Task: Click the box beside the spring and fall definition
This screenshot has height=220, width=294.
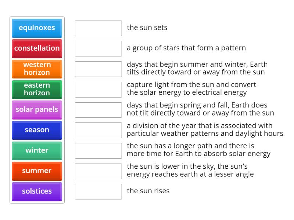Action: click(x=98, y=109)
